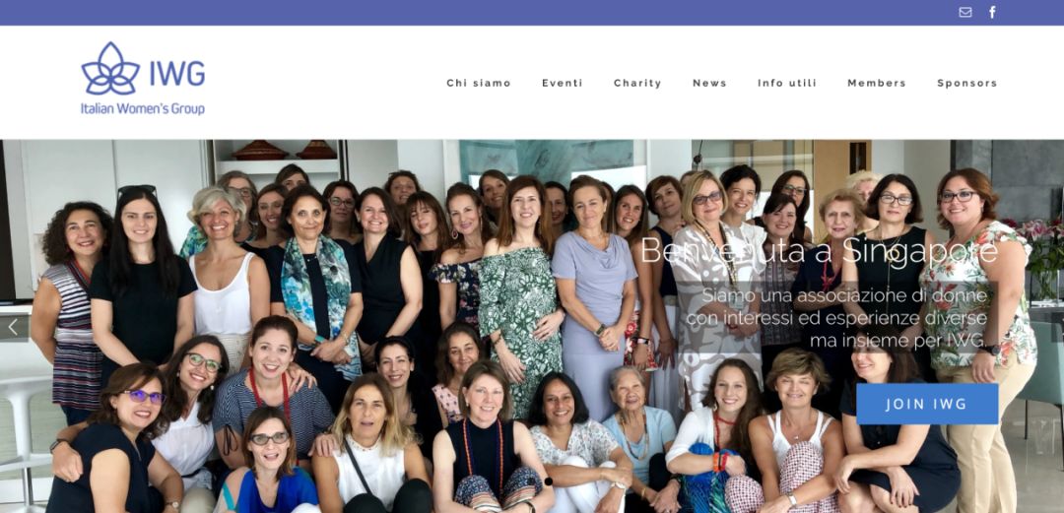Click the lotus flower logo emblem

pos(110,69)
